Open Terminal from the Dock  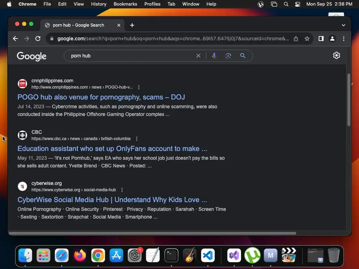click(171, 255)
